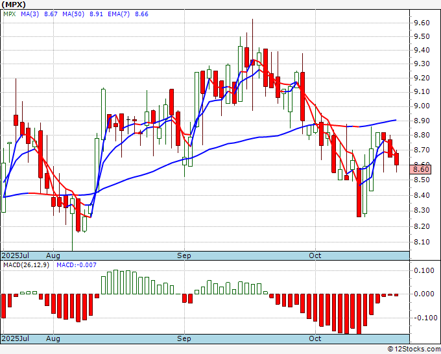Click the 8.50 price axis label

tap(422, 180)
